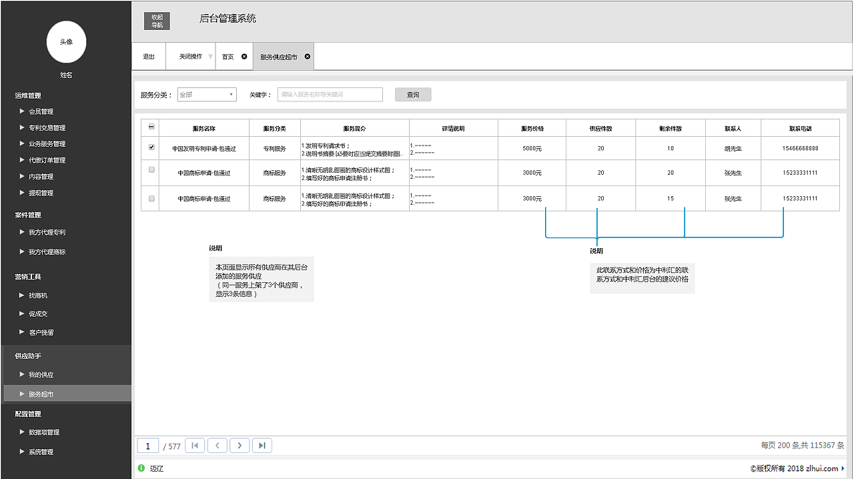Click the 营销工具 section header
Viewport: 854px width, 479px height.
[28, 276]
